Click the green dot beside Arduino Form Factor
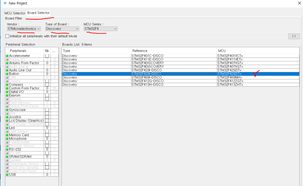The image size is (303, 186). point(7,63)
